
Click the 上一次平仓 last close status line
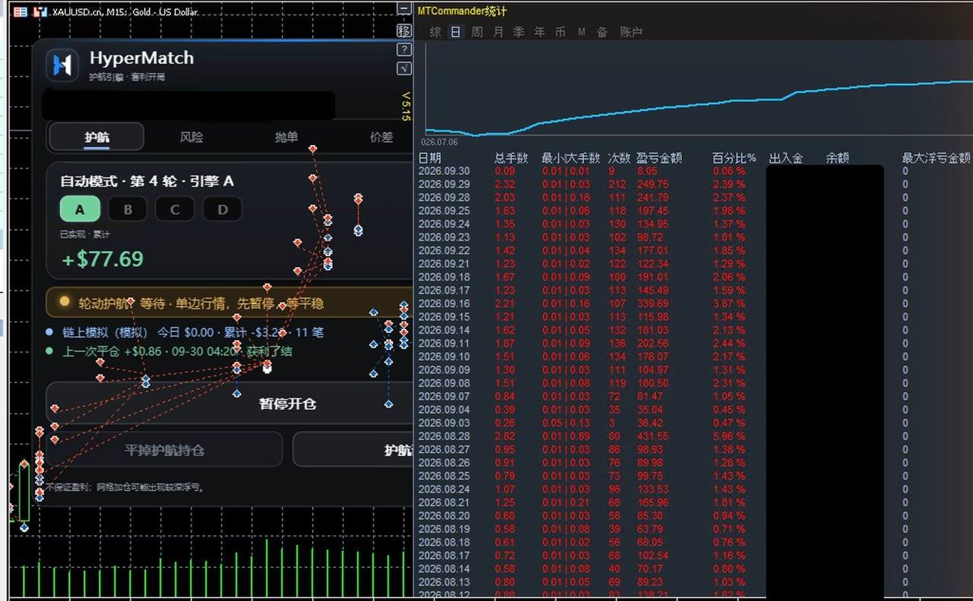click(169, 352)
